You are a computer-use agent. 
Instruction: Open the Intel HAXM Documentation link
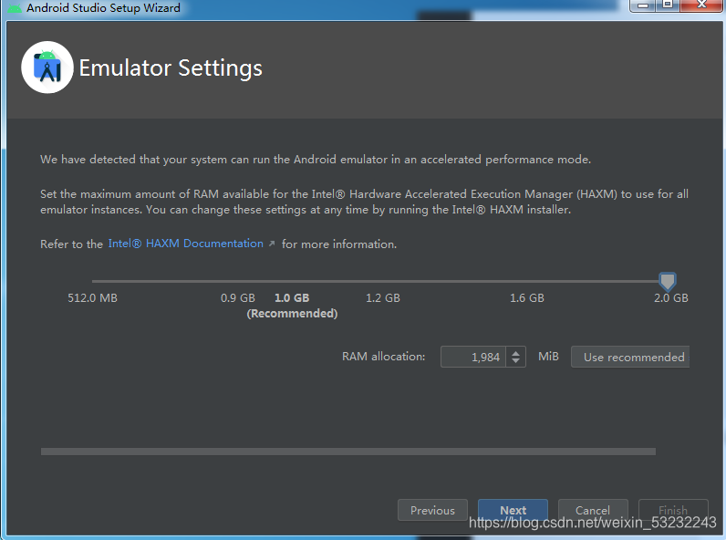(x=185, y=244)
